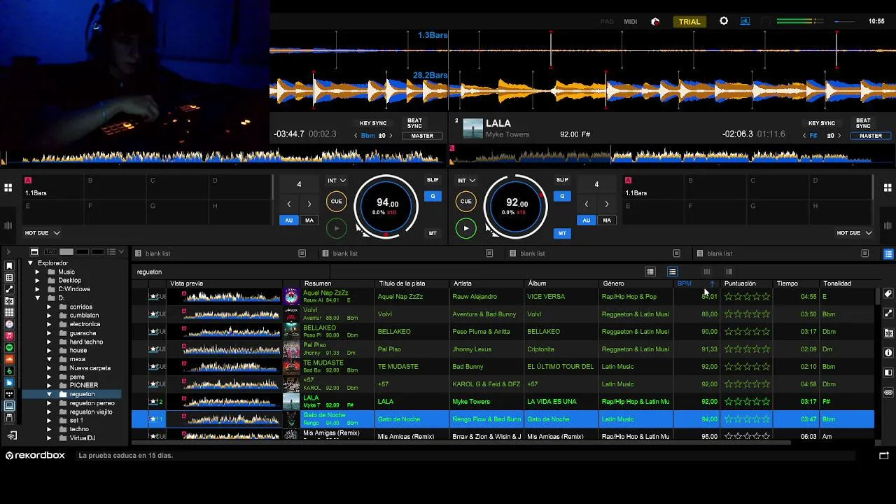This screenshot has width=896, height=504.
Task: Open HOT CUE dropdown on deck 2
Action: (x=855, y=233)
